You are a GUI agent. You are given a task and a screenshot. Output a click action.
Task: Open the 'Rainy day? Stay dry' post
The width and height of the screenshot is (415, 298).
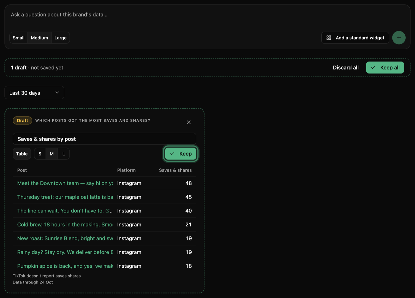pos(65,252)
